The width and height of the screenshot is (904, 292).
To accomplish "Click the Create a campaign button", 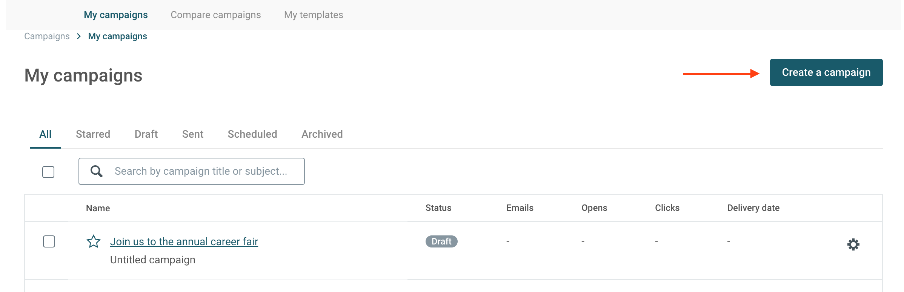I will pyautogui.click(x=826, y=72).
